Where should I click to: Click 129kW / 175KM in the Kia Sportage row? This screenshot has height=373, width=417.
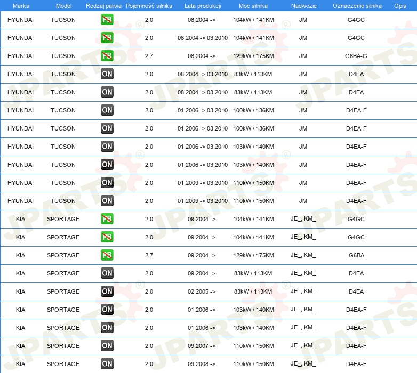[x=253, y=255]
